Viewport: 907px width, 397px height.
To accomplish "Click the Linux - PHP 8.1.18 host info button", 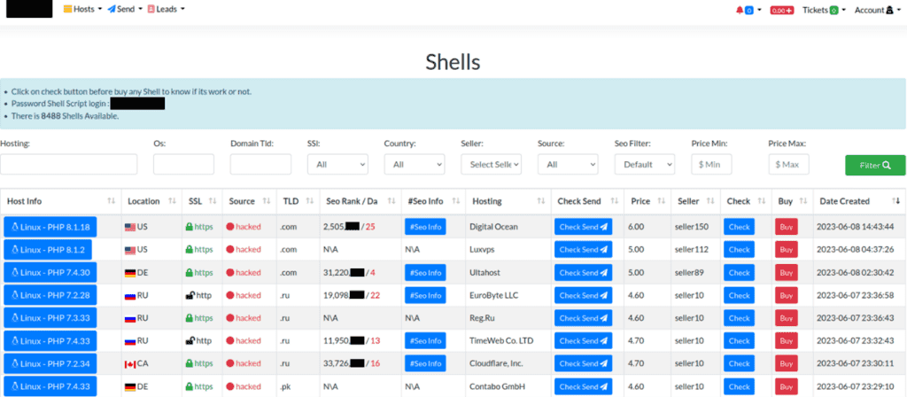I will click(50, 227).
